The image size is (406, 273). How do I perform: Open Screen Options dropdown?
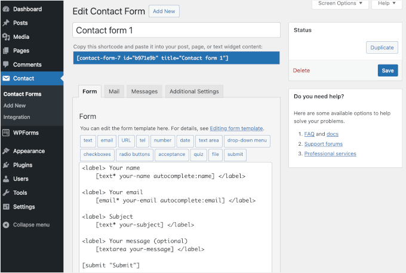tap(340, 4)
